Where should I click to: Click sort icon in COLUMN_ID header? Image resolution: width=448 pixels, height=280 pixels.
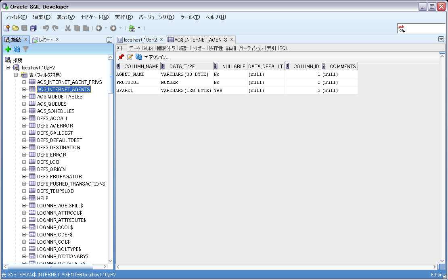(x=287, y=66)
